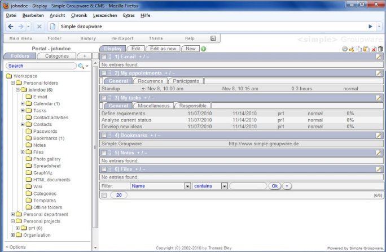
Task: Click the Edit as new button
Action: click(x=163, y=49)
